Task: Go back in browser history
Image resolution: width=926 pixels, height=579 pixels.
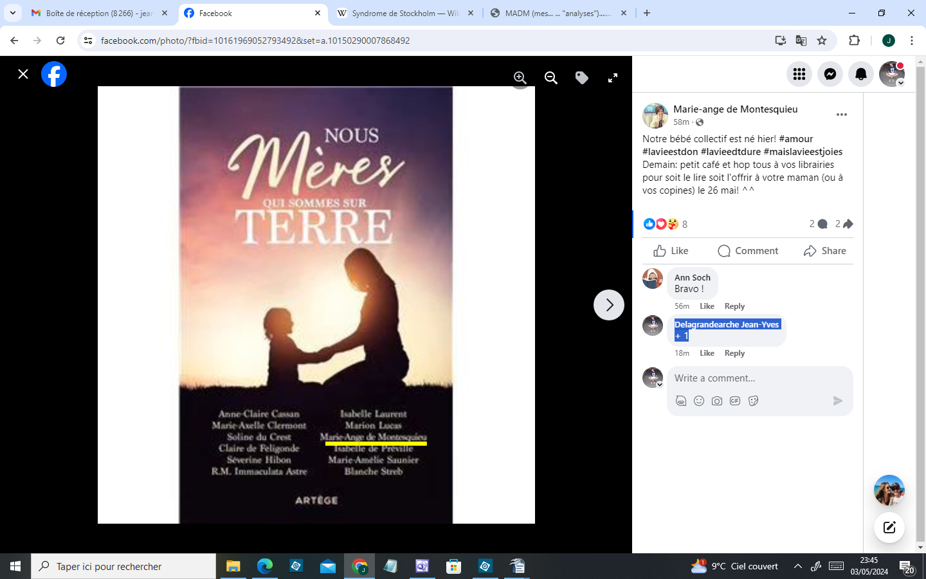Action: 14,41
